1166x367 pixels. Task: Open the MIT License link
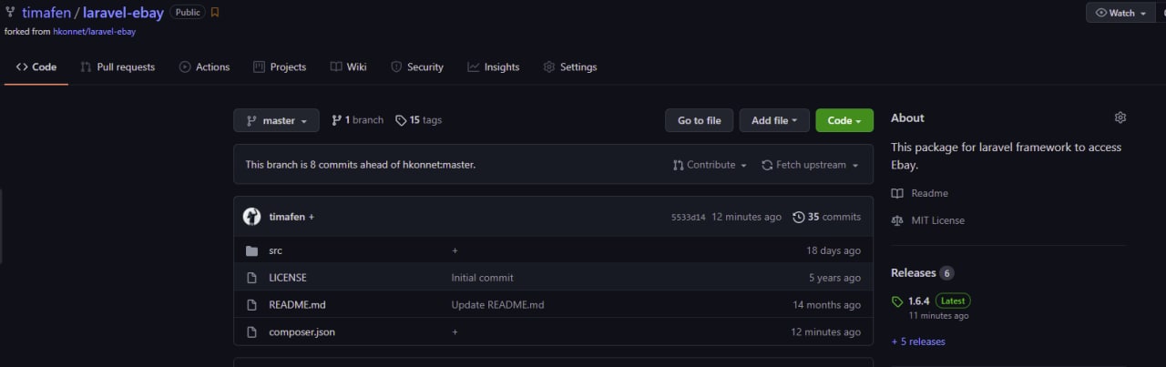coord(937,220)
